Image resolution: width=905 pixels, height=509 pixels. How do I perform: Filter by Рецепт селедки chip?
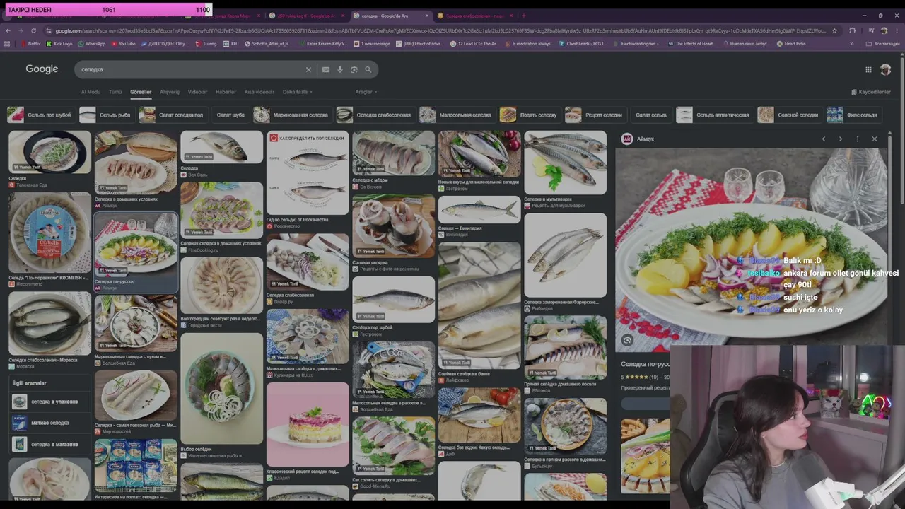[x=595, y=115]
